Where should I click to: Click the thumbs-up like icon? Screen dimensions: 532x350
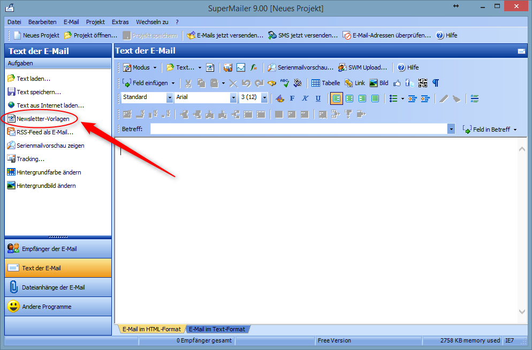(x=397, y=83)
